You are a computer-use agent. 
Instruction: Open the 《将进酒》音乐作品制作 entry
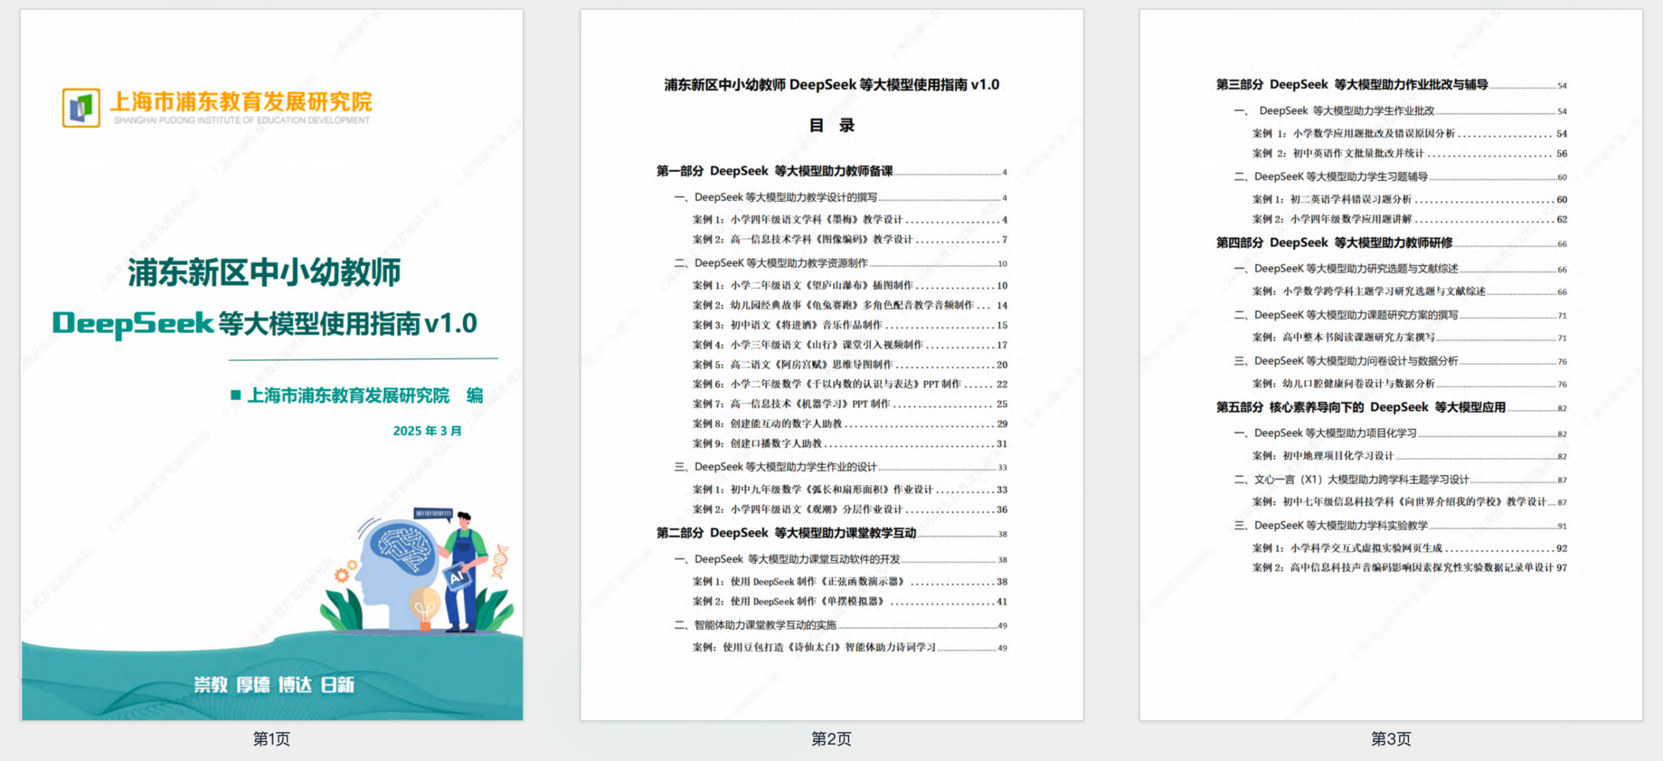pyautogui.click(x=850, y=325)
